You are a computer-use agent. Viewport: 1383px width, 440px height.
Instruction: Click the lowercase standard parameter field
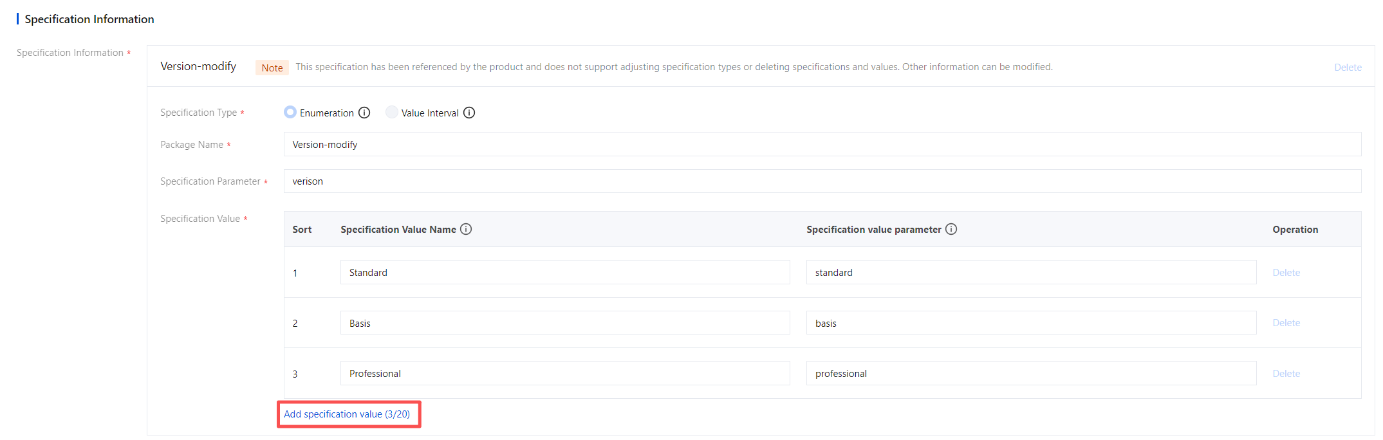[1030, 273]
